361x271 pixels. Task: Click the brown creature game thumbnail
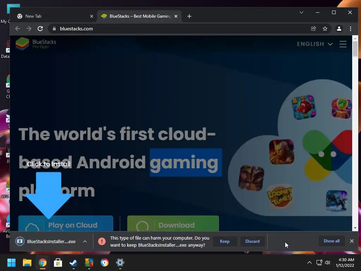[x=251, y=178]
